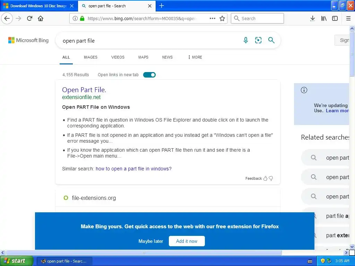Open file-extensions.org result
The height and width of the screenshot is (266, 355).
point(94,198)
